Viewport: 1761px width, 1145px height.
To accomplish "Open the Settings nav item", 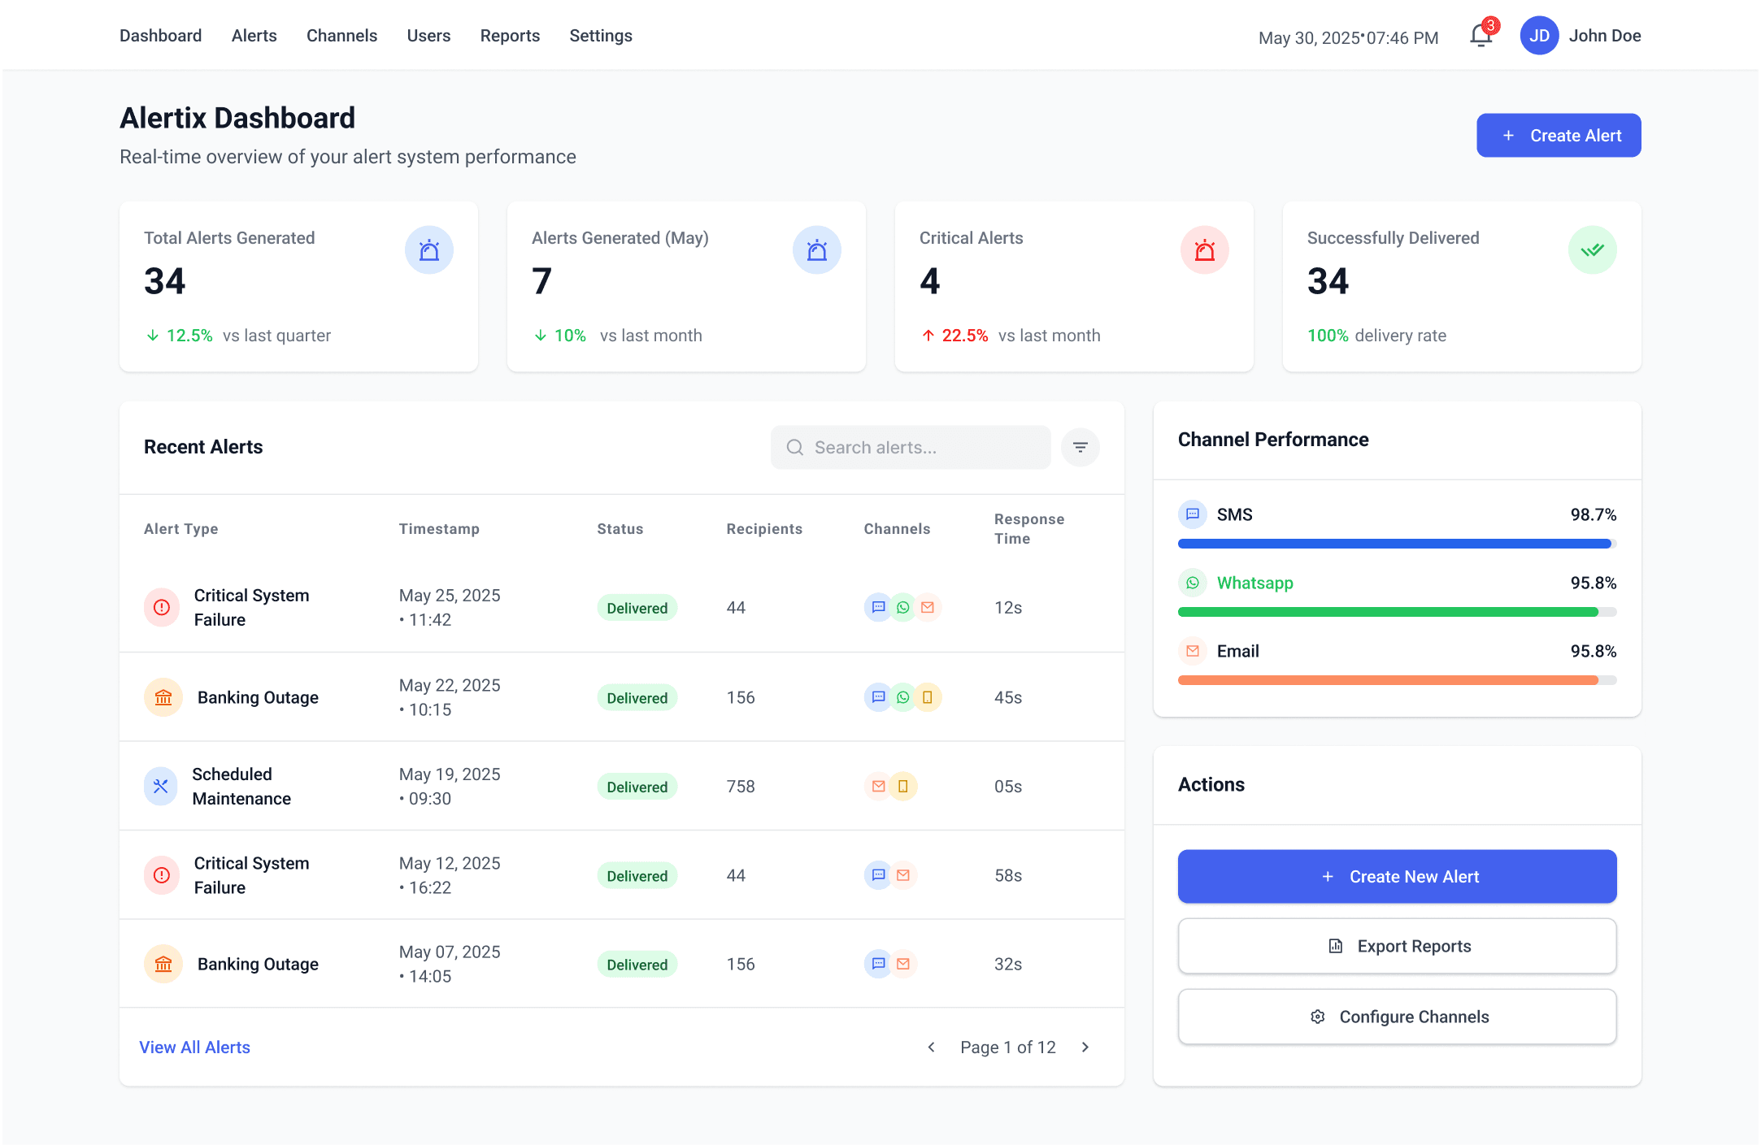I will click(601, 36).
